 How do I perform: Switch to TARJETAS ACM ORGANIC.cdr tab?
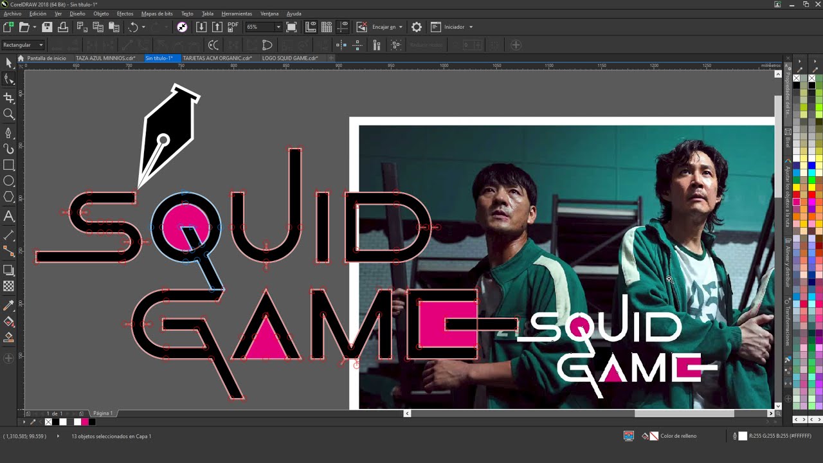pyautogui.click(x=217, y=58)
